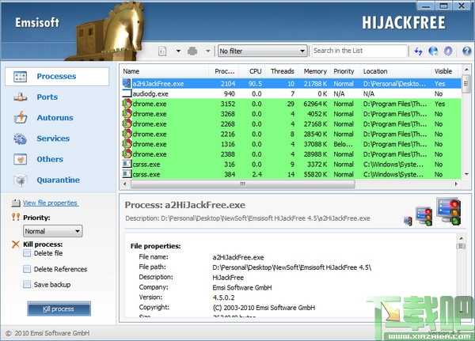The width and height of the screenshot is (475, 341).
Task: Open the Priority Normal dropdown
Action: tap(53, 231)
